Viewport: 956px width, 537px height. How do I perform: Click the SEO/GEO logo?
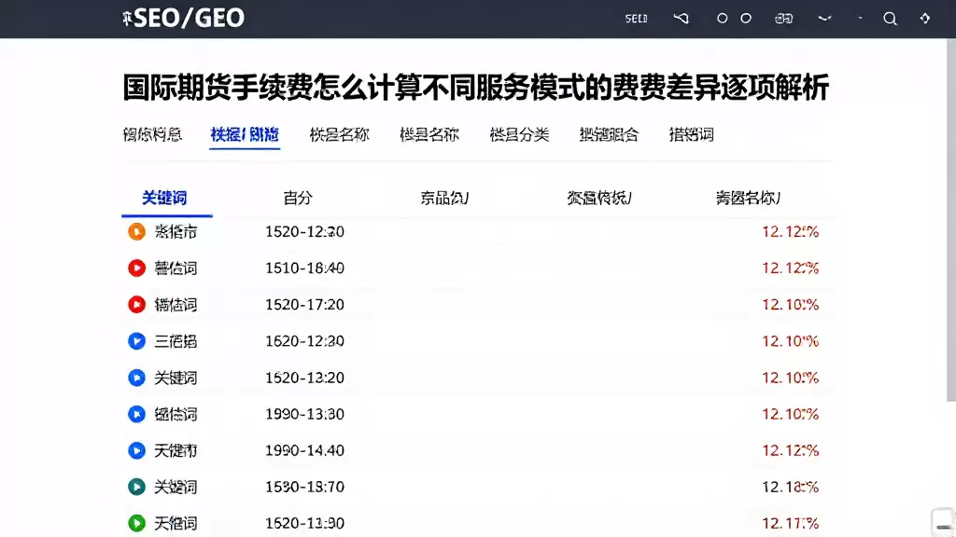[183, 19]
